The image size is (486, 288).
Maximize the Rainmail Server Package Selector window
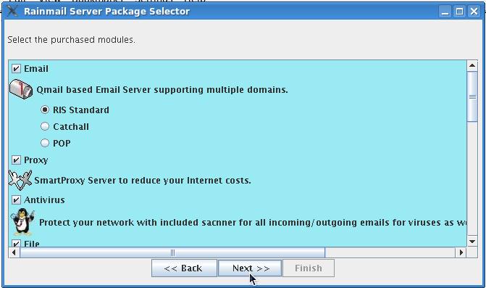(x=460, y=12)
